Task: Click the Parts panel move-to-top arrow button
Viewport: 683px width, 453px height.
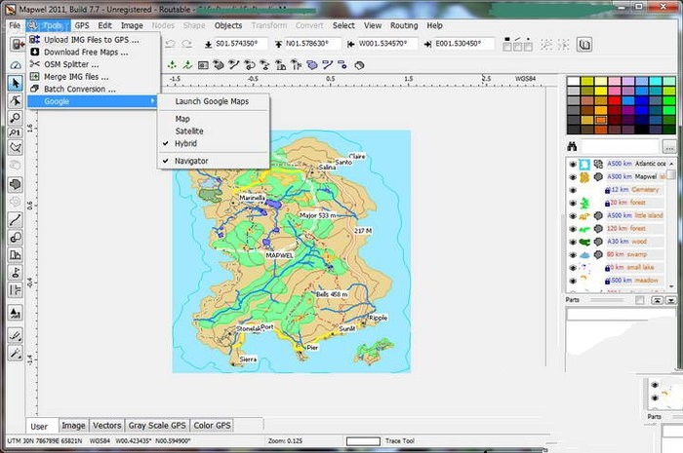Action: 657,300
